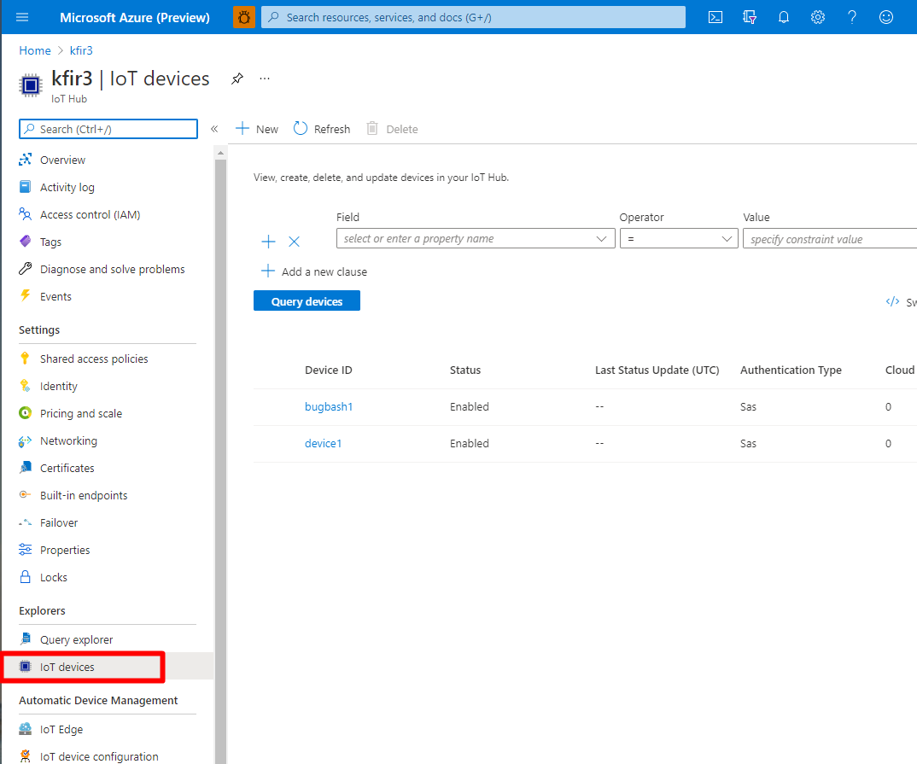917x764 pixels.
Task: Click Last Status Update (UTC) header
Action: point(657,370)
